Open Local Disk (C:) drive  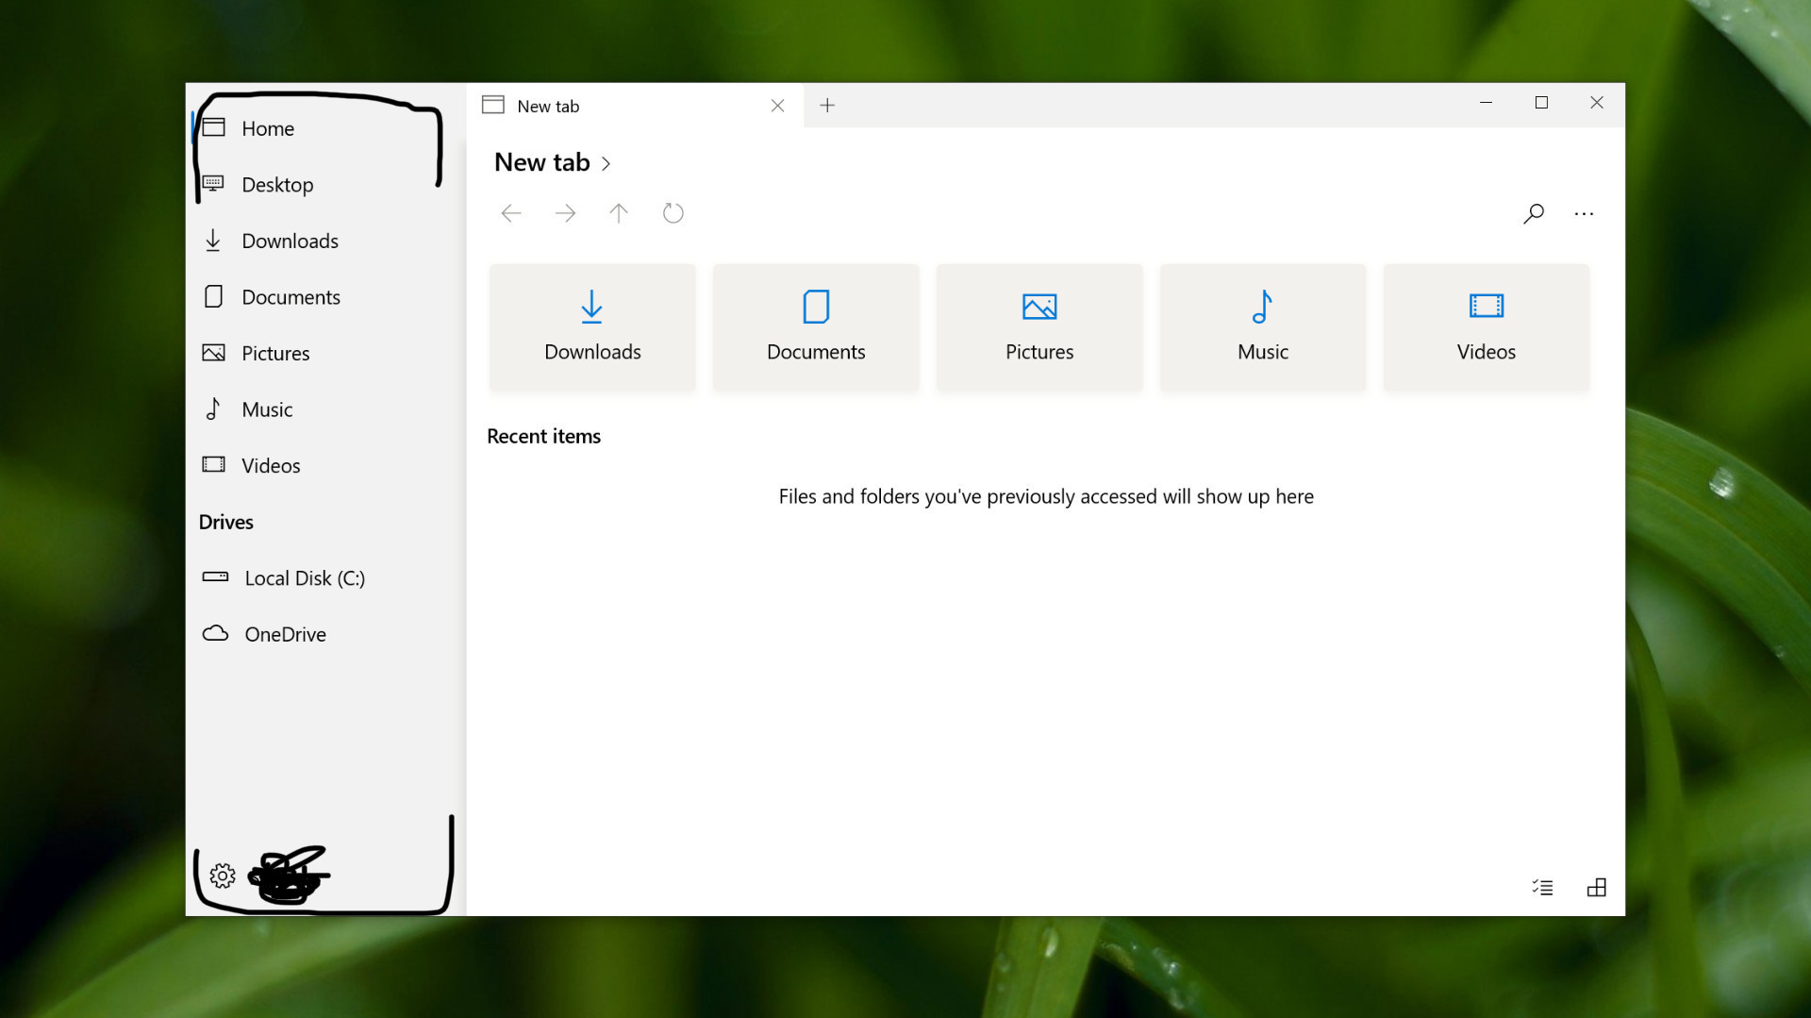[x=304, y=577]
